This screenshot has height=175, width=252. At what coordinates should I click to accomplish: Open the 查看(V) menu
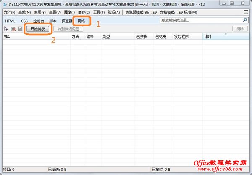pyautogui.click(x=55, y=12)
